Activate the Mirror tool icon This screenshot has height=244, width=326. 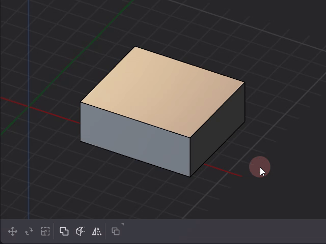(x=97, y=231)
